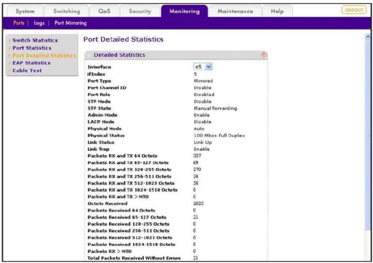The image size is (373, 263).
Task: Click the LACP Mode label
Action: pos(101,122)
